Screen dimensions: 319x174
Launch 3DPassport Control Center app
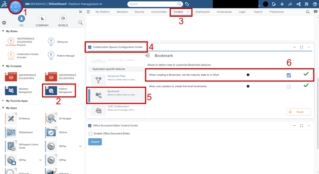coord(22,146)
